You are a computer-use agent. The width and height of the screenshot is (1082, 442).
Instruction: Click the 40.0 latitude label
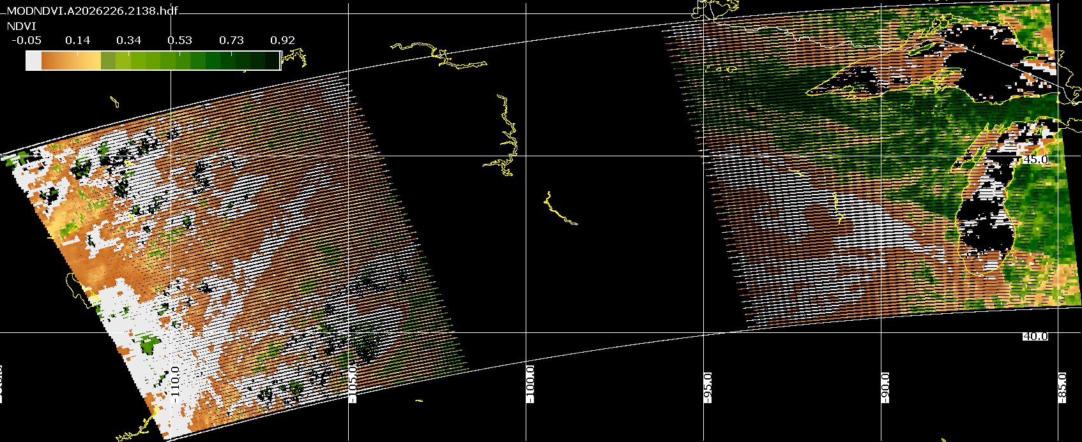(x=1035, y=336)
